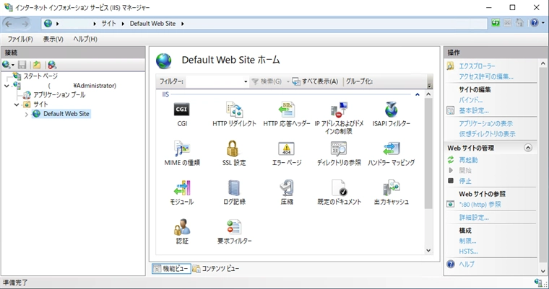The width and height of the screenshot is (549, 289).
Task: Open the 表示(V) menu
Action: pyautogui.click(x=53, y=39)
